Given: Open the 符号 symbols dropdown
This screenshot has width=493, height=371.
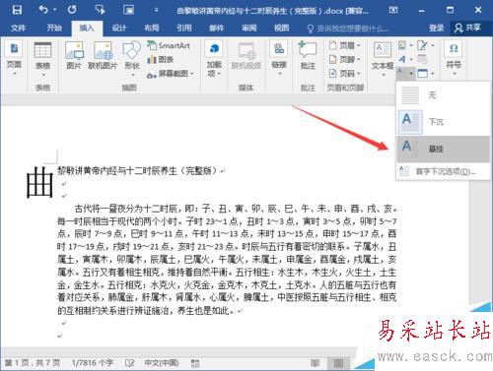Looking at the screenshot, I should pyautogui.click(x=454, y=58).
